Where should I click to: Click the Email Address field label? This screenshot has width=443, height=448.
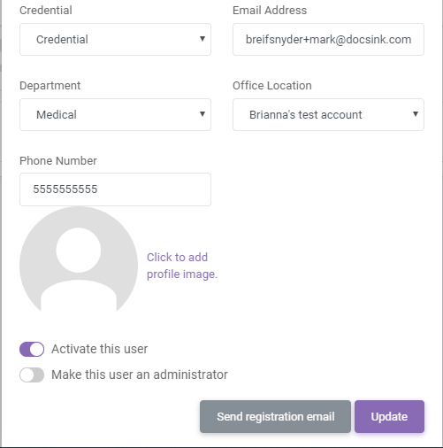pos(270,11)
